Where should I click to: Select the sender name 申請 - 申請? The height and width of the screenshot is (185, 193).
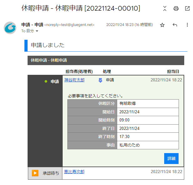point(32,25)
